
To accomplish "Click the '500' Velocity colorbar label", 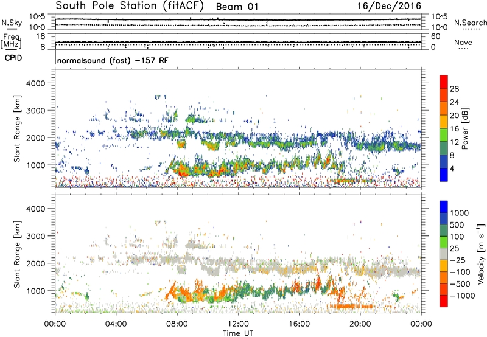I will (457, 225).
